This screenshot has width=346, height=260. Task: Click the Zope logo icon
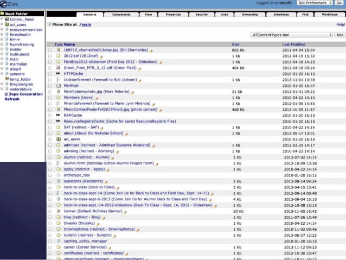pyautogui.click(x=3, y=4)
